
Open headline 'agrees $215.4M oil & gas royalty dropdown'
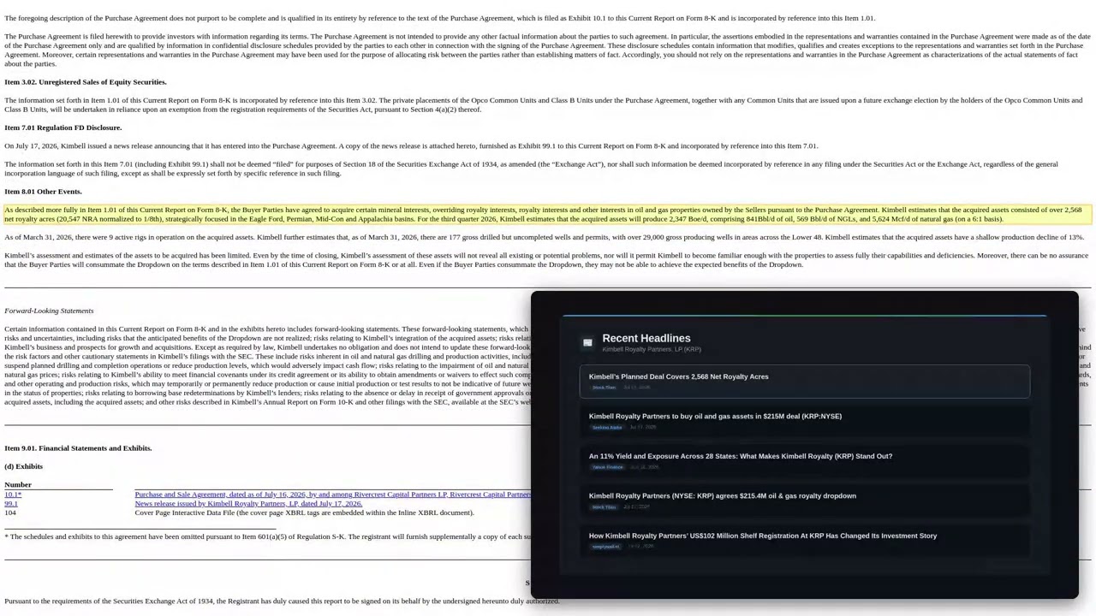[x=805, y=500]
